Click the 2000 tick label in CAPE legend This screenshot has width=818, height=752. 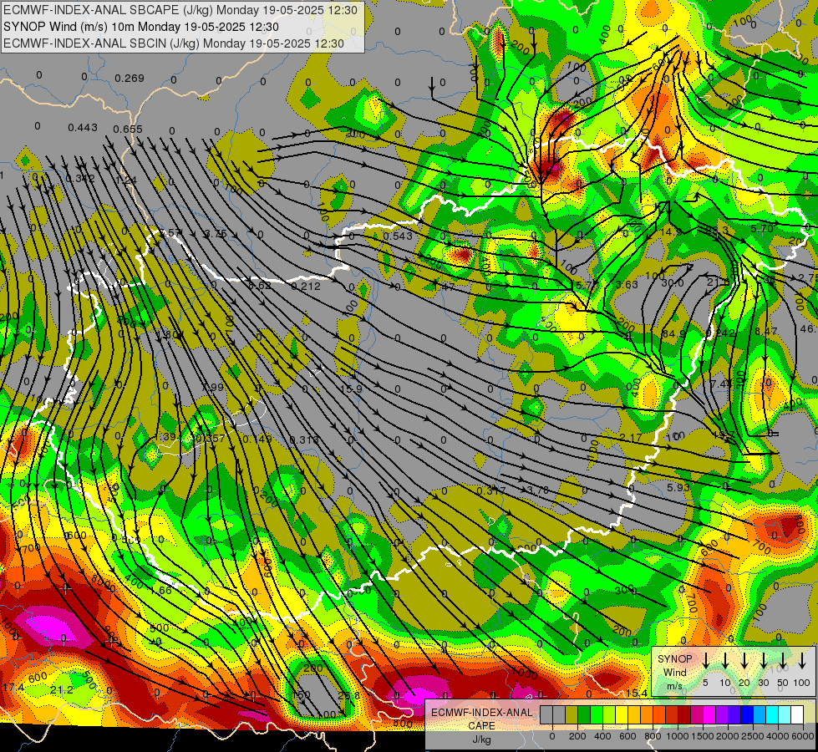(727, 736)
